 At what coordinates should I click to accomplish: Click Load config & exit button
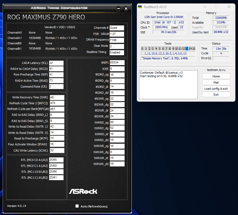[x=216, y=89]
